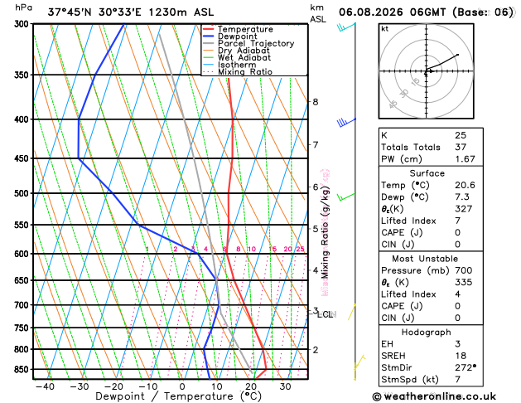Click the Surface section heading
Viewport: 521px width, 403px height.
[427, 173]
